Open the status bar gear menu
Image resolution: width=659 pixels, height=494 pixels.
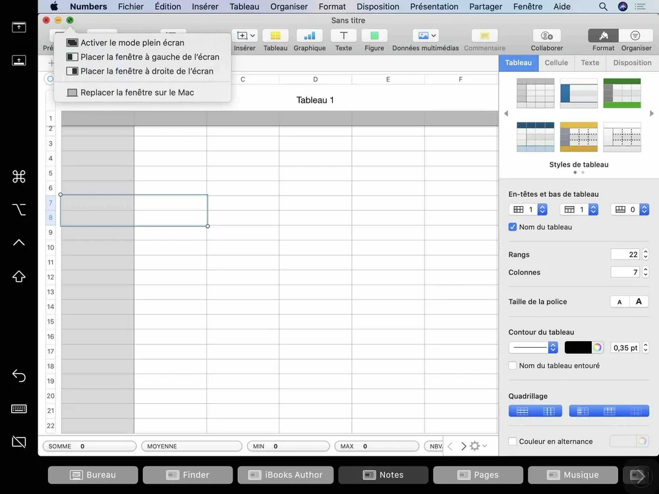pyautogui.click(x=478, y=446)
